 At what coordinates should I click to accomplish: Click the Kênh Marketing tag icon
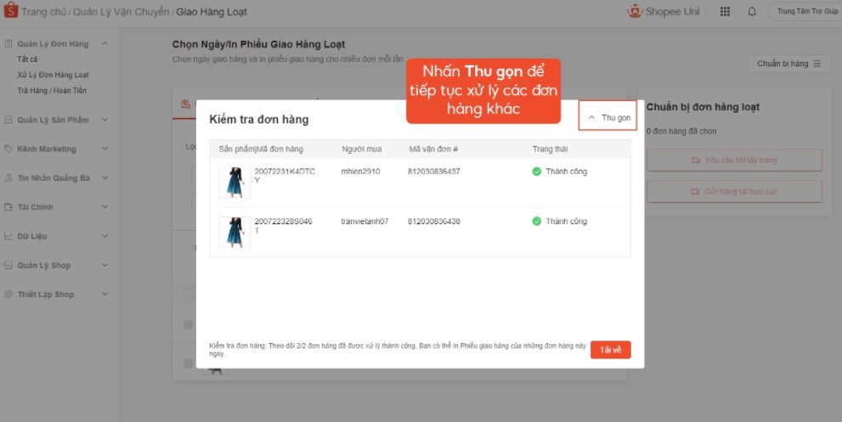click(x=8, y=149)
